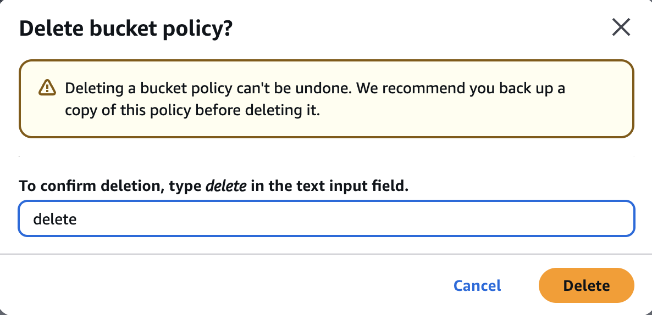Click in the text input field phrase
This screenshot has width=652, height=315.
[329, 186]
